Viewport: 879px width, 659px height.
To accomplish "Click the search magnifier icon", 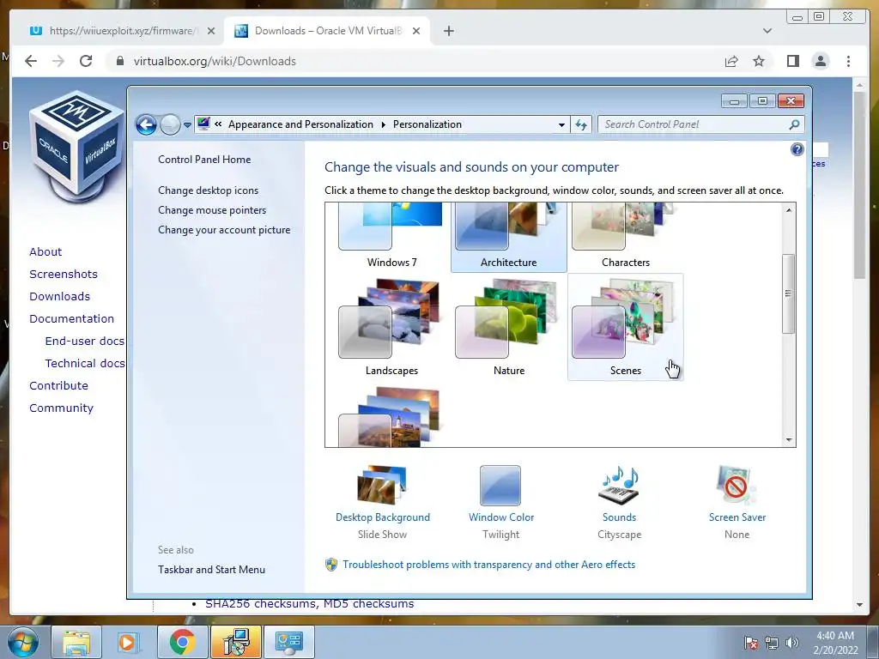I will pyautogui.click(x=794, y=124).
